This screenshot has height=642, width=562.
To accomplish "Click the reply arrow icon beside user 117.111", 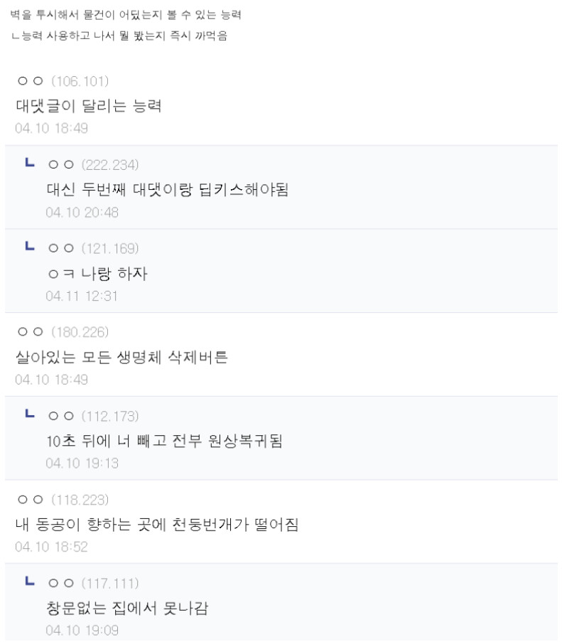I will coord(30,582).
